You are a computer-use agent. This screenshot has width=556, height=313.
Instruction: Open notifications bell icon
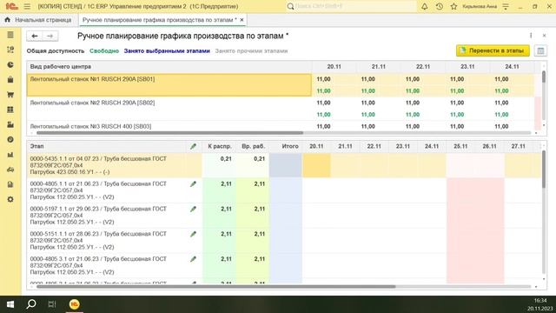(425, 6)
